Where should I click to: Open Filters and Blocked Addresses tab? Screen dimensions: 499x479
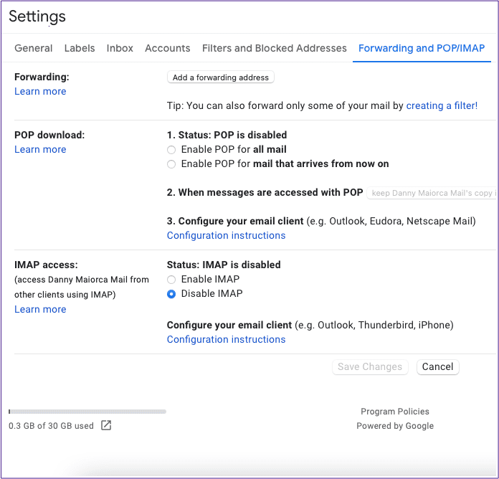(275, 48)
